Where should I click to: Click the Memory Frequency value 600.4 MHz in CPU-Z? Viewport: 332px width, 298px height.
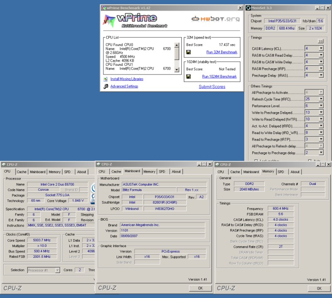pyautogui.click(x=281, y=209)
